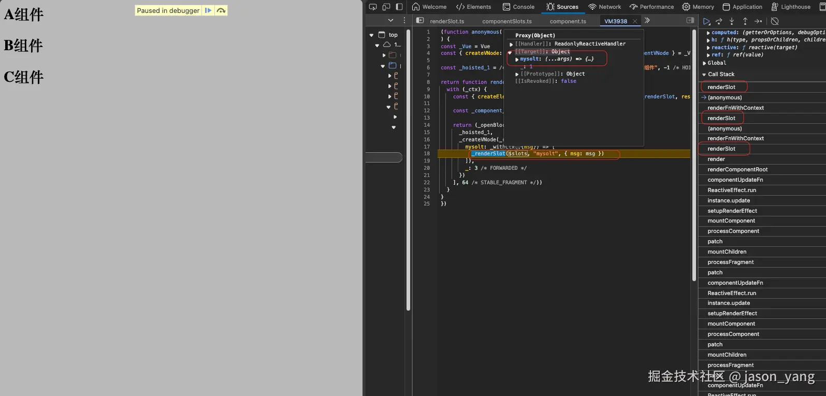Click the step over next function icon
826x396 pixels.
point(719,21)
